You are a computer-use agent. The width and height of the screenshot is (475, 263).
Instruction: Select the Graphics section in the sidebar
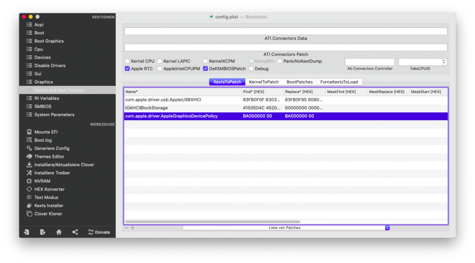(43, 82)
